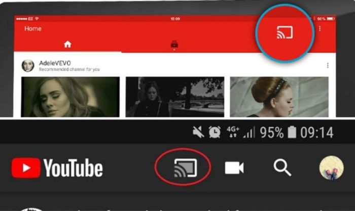Click the Home title text
Image resolution: width=355 pixels, height=211 pixels.
pos(33,29)
